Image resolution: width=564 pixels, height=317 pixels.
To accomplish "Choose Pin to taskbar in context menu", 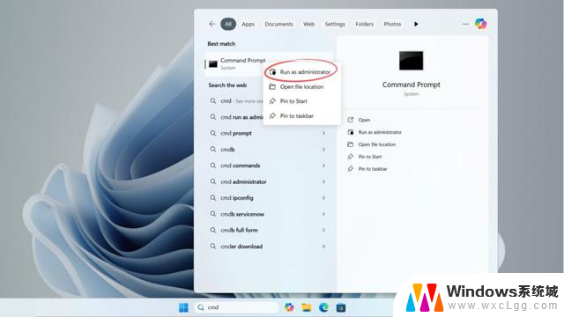I will [301, 115].
